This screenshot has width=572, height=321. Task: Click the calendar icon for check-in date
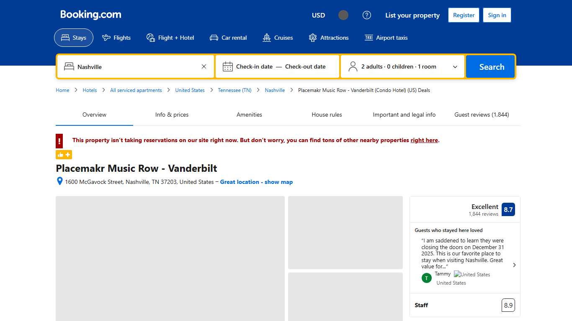click(227, 66)
